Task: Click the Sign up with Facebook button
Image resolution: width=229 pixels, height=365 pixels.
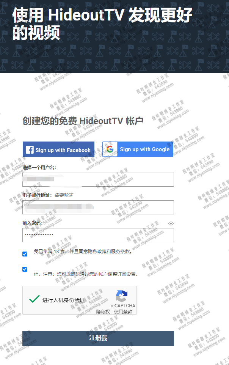Action: point(58,149)
